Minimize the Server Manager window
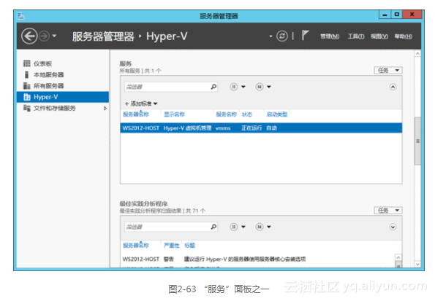Viewport: 435px width, 301px height. click(x=385, y=15)
